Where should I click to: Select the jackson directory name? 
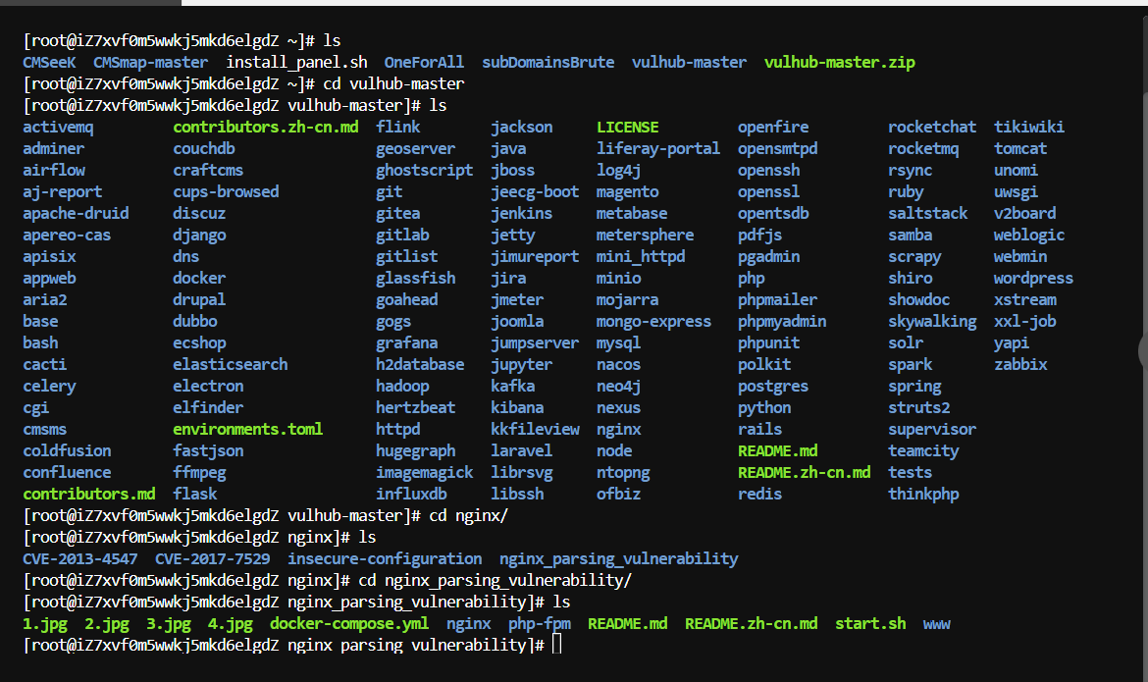(521, 127)
